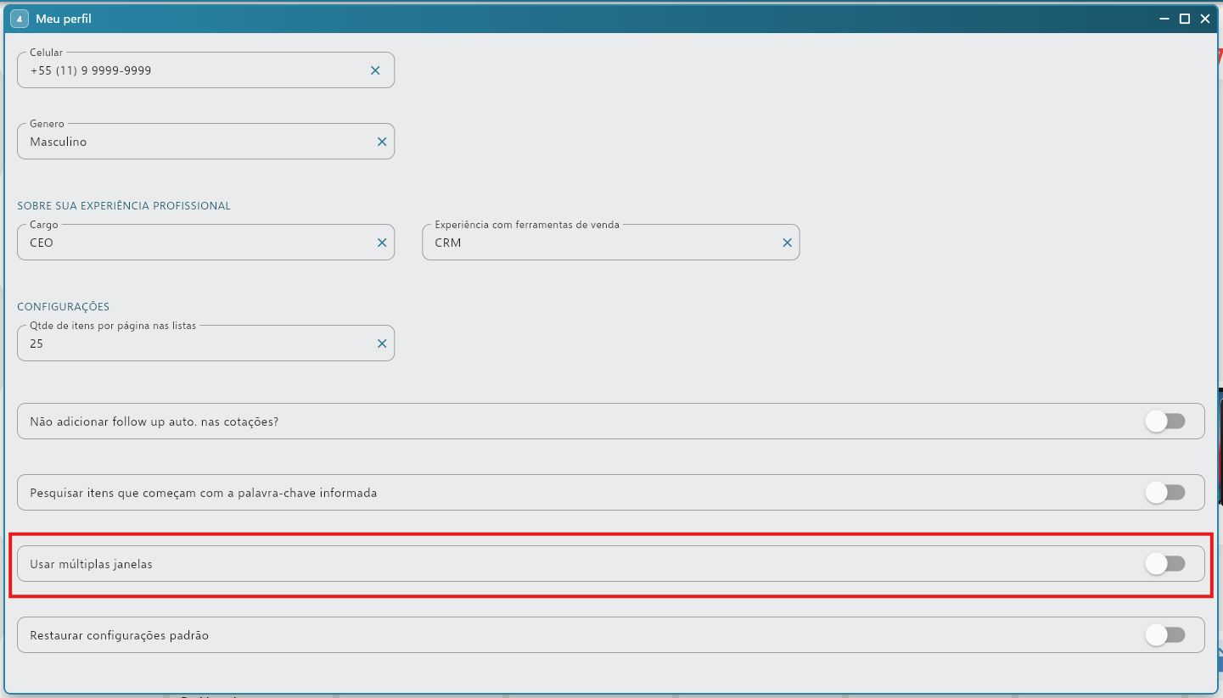Click the window number badge beside Meu perfil
Image resolution: width=1223 pixels, height=698 pixels.
tap(20, 19)
